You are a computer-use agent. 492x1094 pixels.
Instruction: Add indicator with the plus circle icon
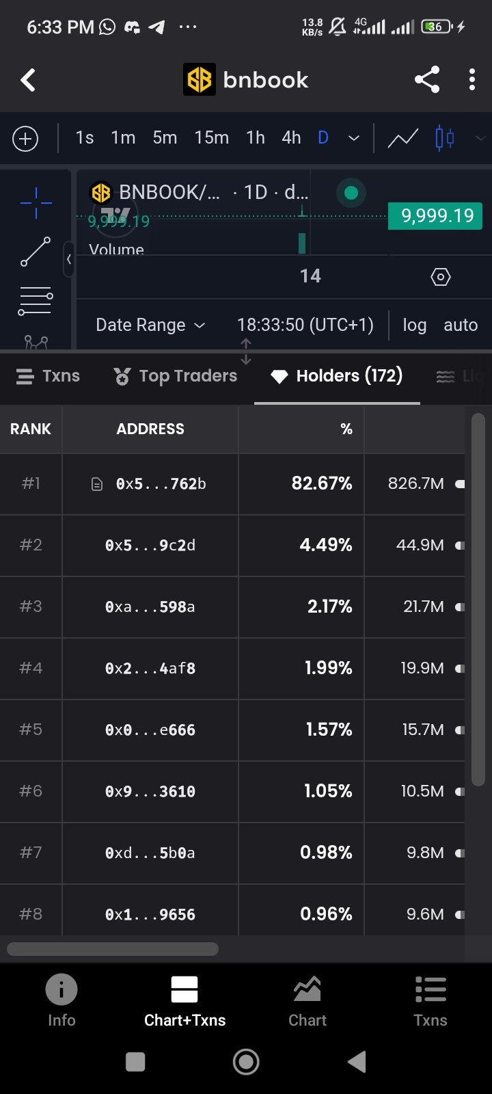[25, 139]
